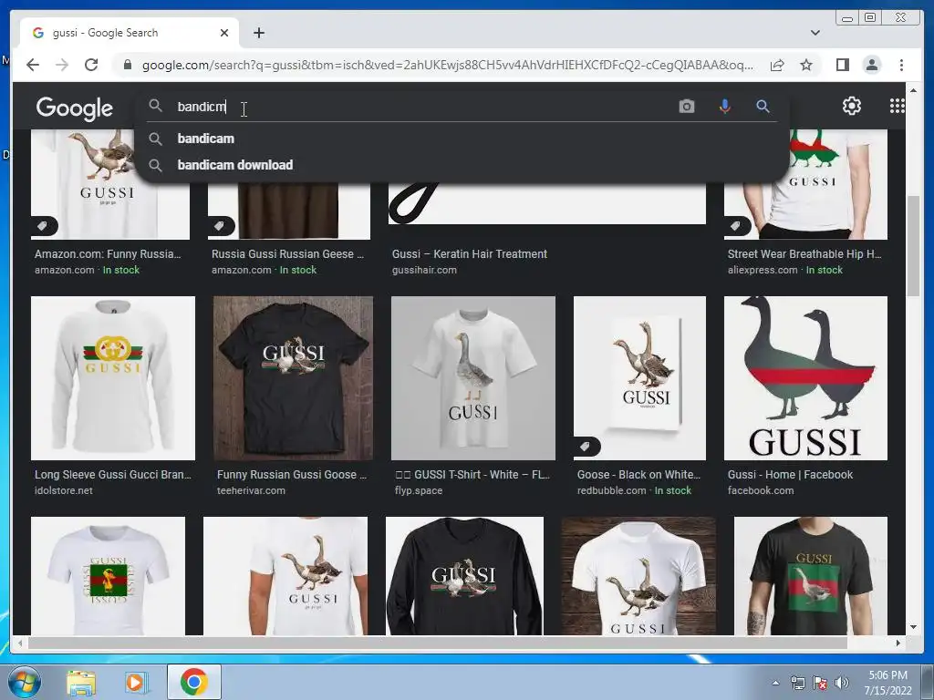Click the Chrome profile avatar icon

tap(871, 65)
